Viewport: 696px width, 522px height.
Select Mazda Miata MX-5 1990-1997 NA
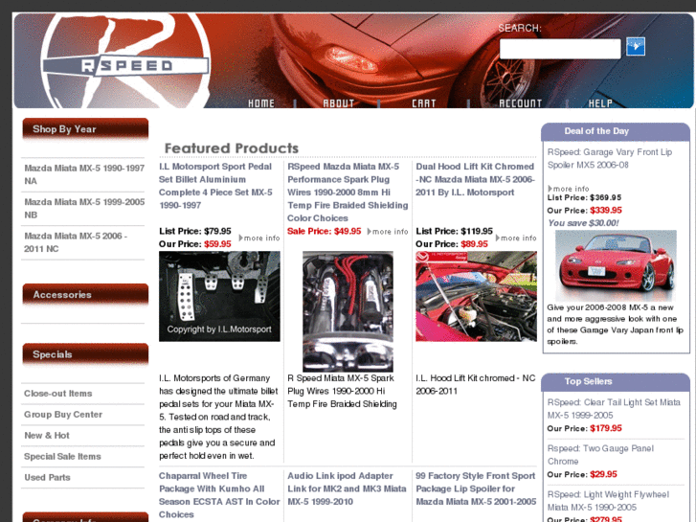(x=84, y=174)
